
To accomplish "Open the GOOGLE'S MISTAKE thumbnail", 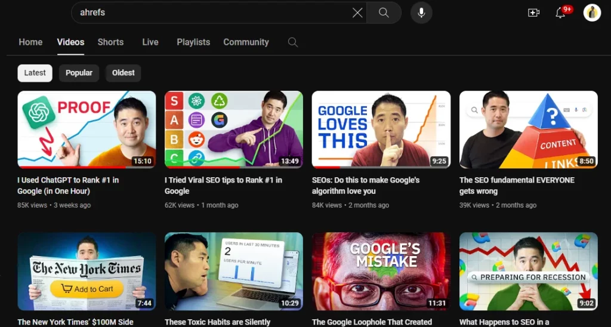I will (x=381, y=272).
